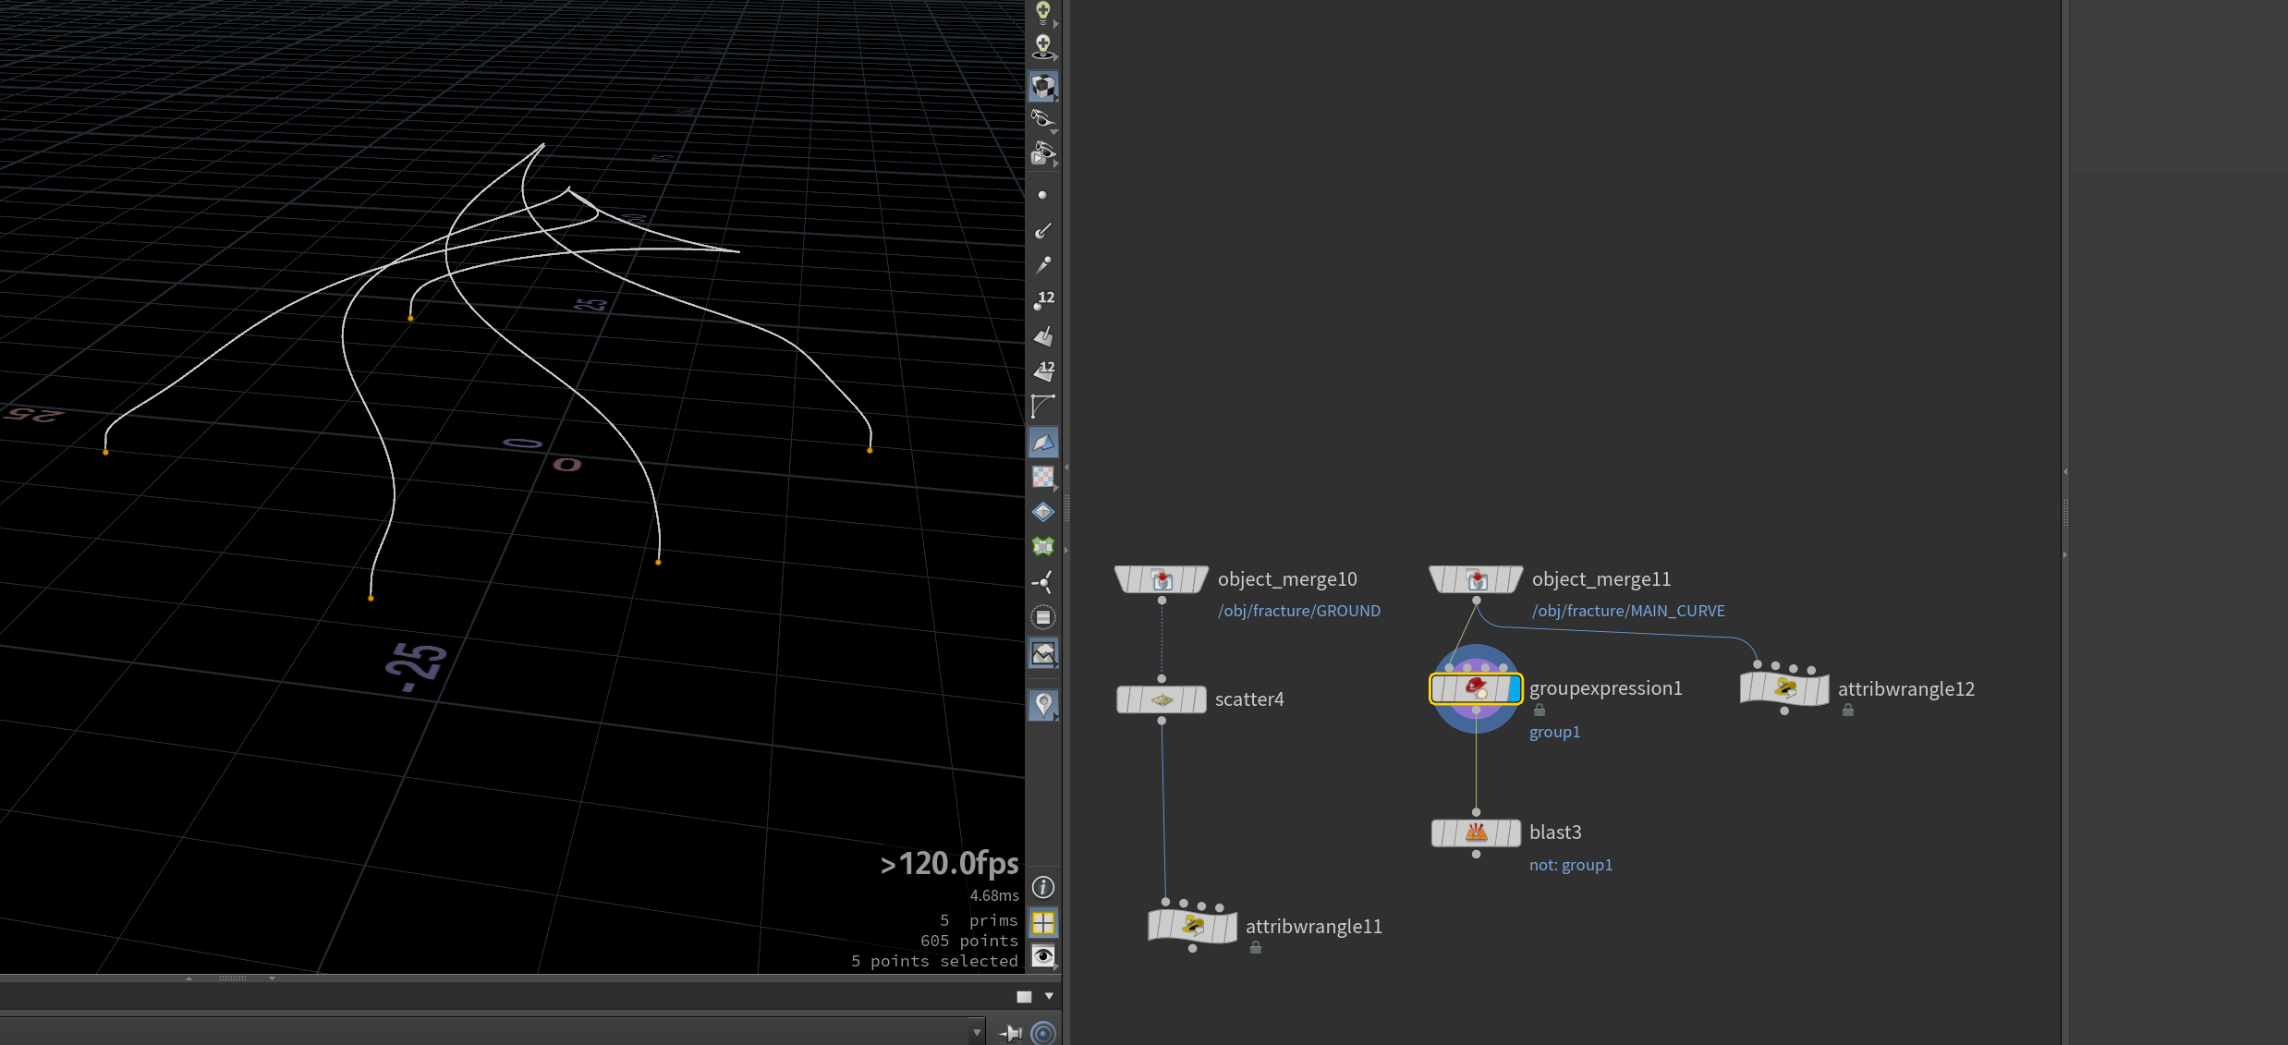Screen dimensions: 2288x1045
Task: Expand the bottom path field dropdown
Action: click(x=977, y=1032)
